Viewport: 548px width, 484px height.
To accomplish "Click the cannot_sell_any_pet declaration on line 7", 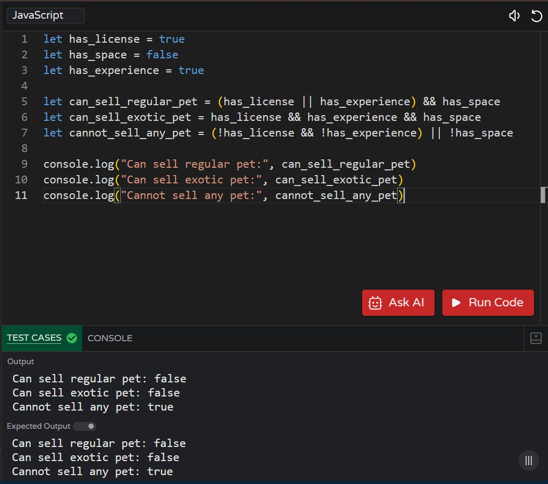I will [x=278, y=133].
